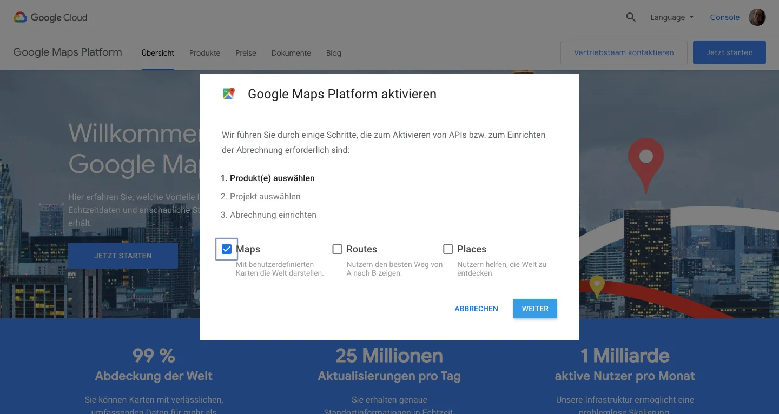Open the Preise section
This screenshot has height=414, width=779.
point(246,52)
